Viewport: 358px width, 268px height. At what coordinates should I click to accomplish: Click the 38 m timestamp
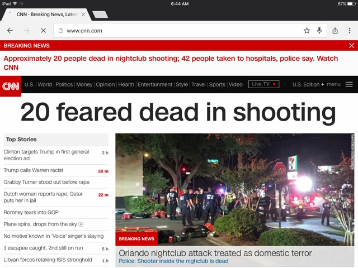coord(103,171)
